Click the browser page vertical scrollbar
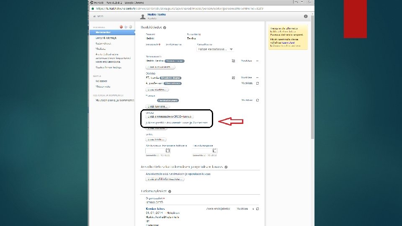402x226 pixels. (x=312, y=77)
